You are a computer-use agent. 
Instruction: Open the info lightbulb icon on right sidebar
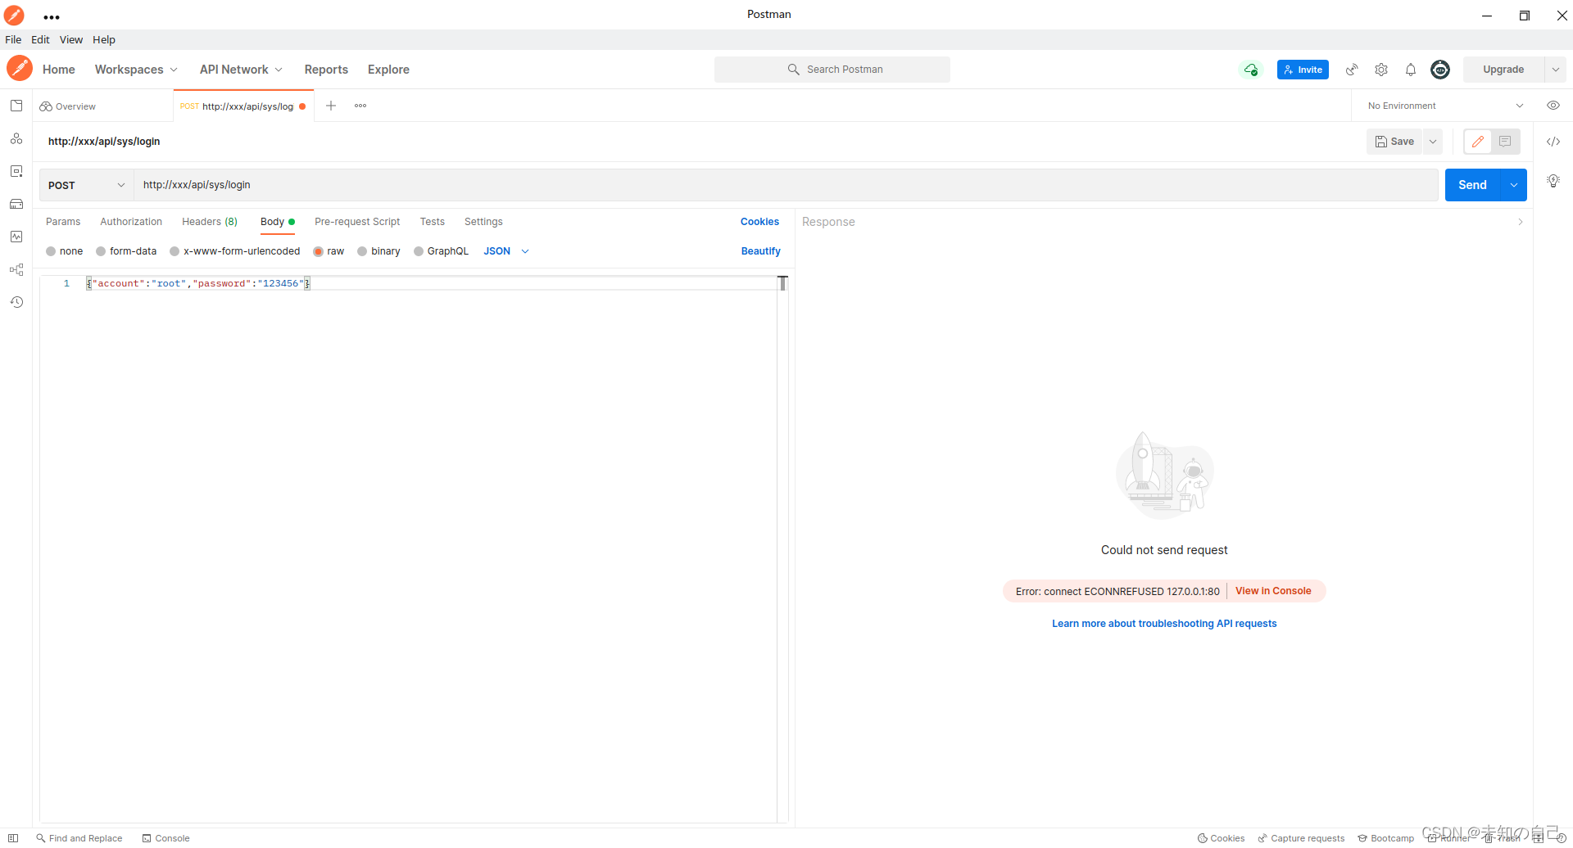tap(1553, 181)
